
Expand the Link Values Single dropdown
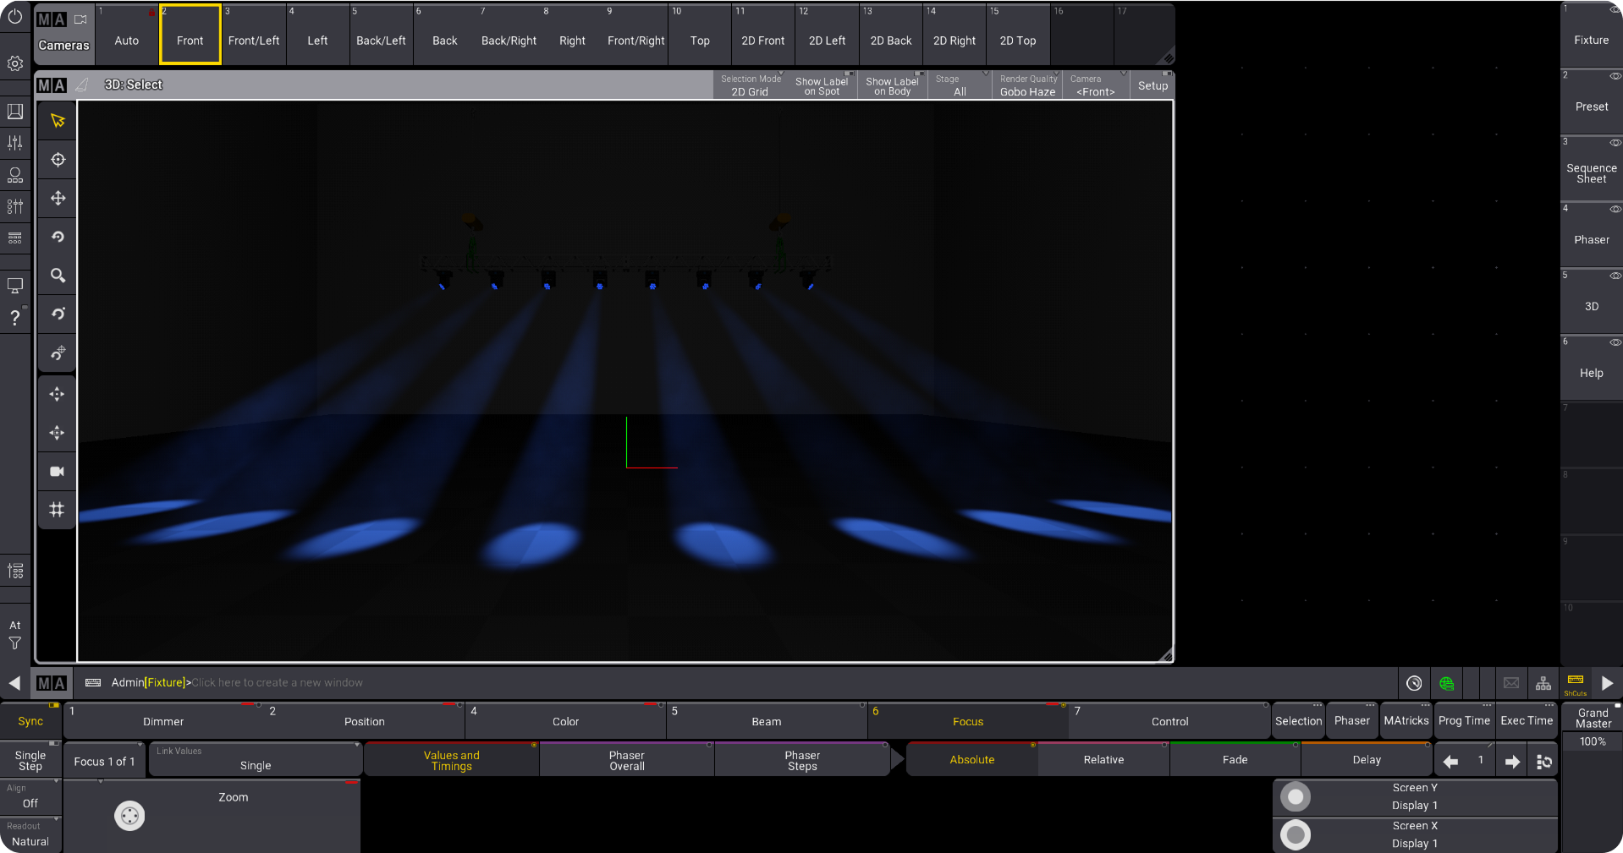tap(255, 759)
